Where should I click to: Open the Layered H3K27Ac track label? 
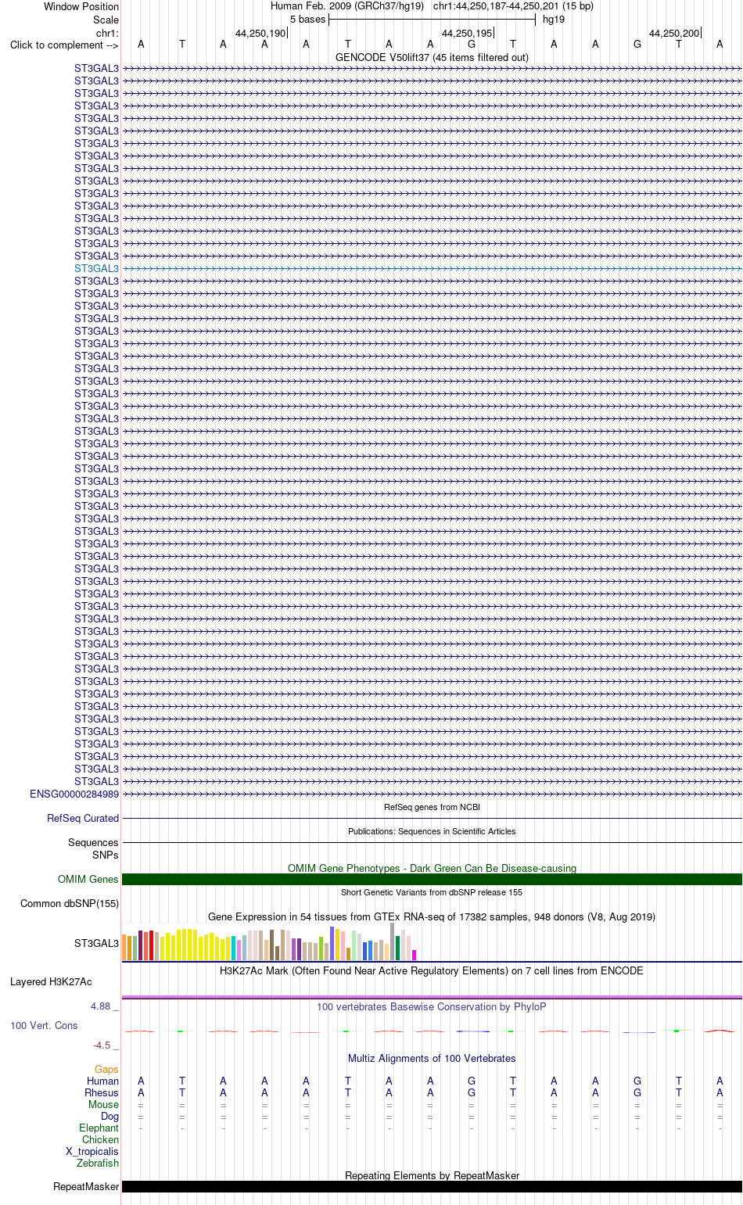[51, 981]
